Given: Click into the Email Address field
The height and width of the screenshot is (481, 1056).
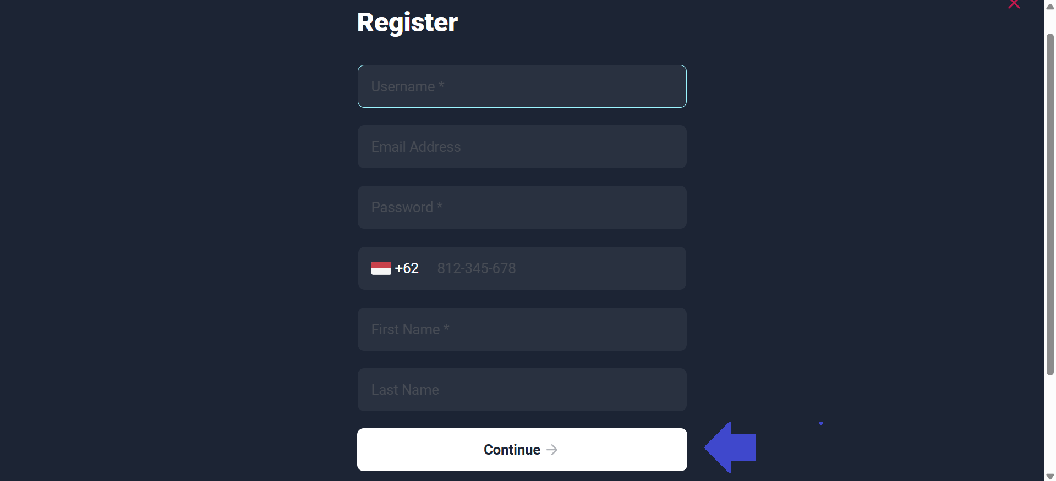Looking at the screenshot, I should click(522, 147).
